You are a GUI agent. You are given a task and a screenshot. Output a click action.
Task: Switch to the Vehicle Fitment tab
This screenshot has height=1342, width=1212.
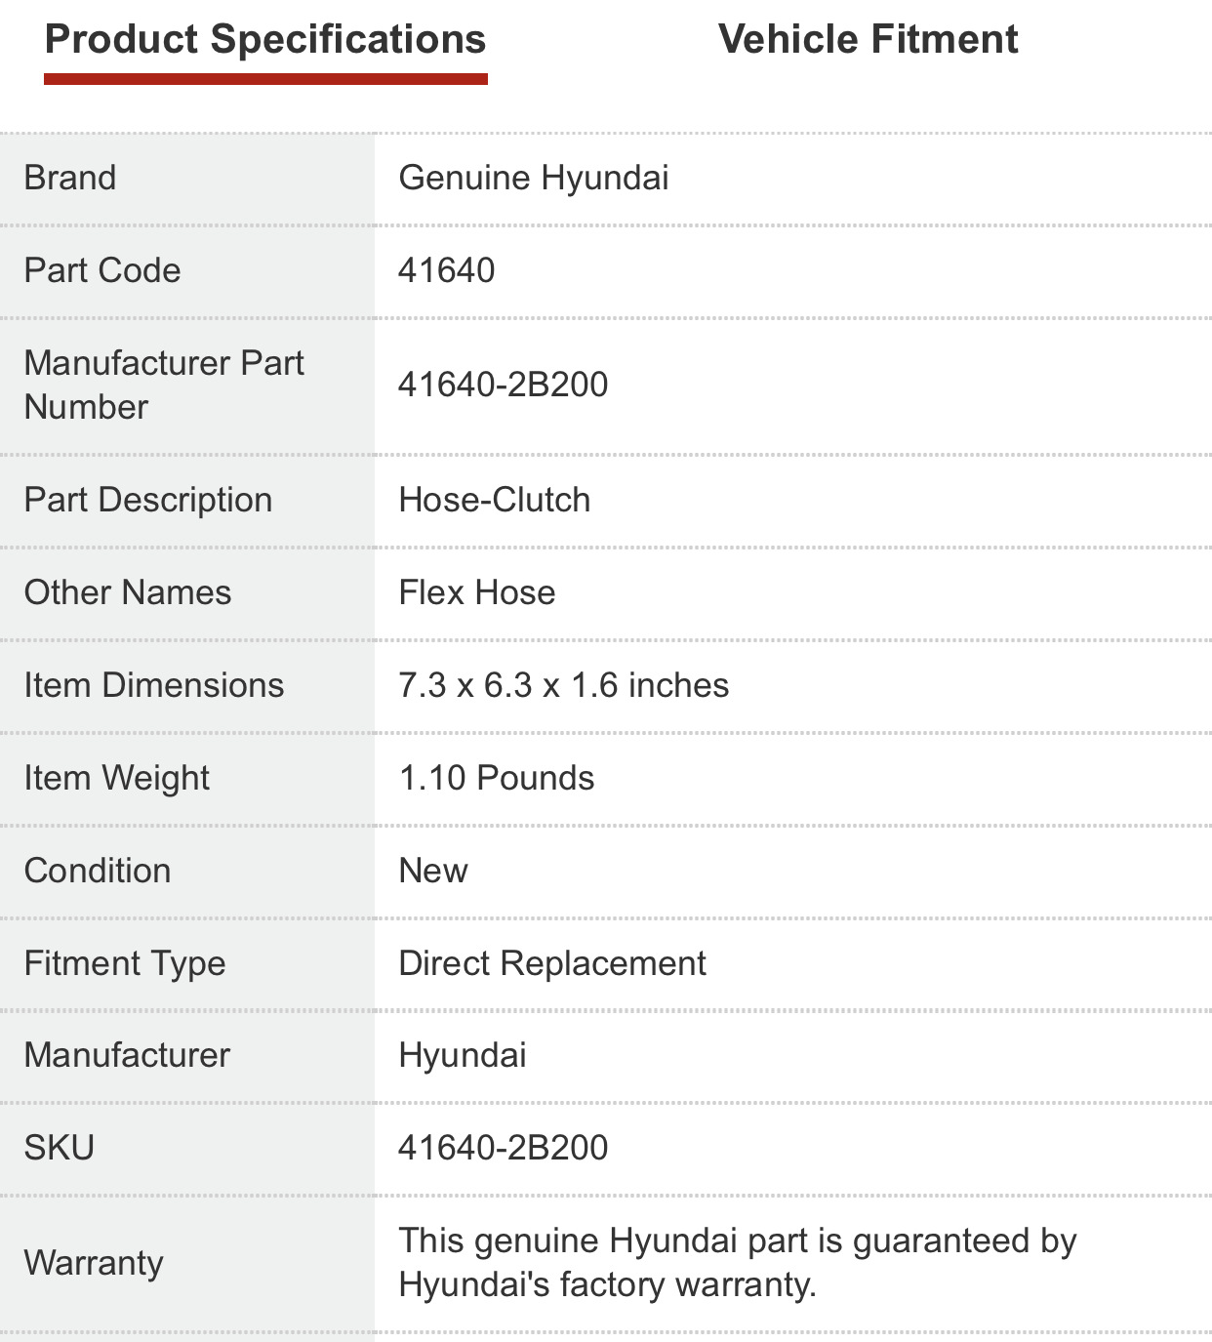point(868,40)
